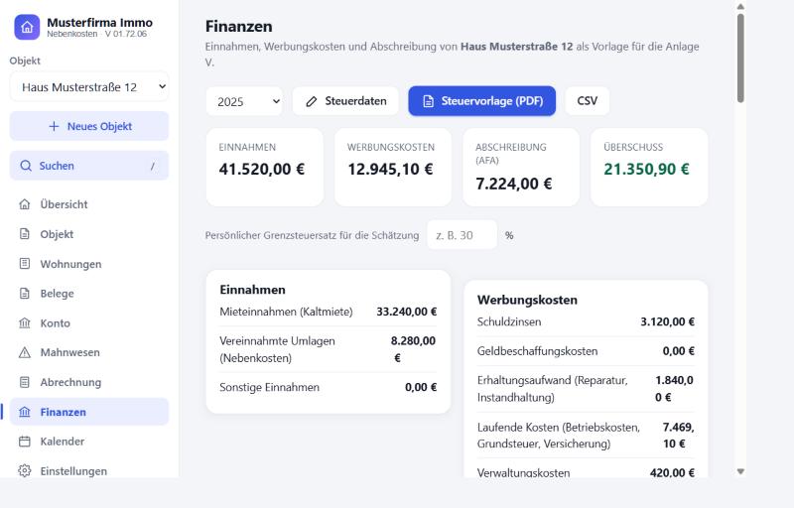Screen dimensions: 794x508
Task: Switch to the Konto section
Action: click(x=89, y=322)
